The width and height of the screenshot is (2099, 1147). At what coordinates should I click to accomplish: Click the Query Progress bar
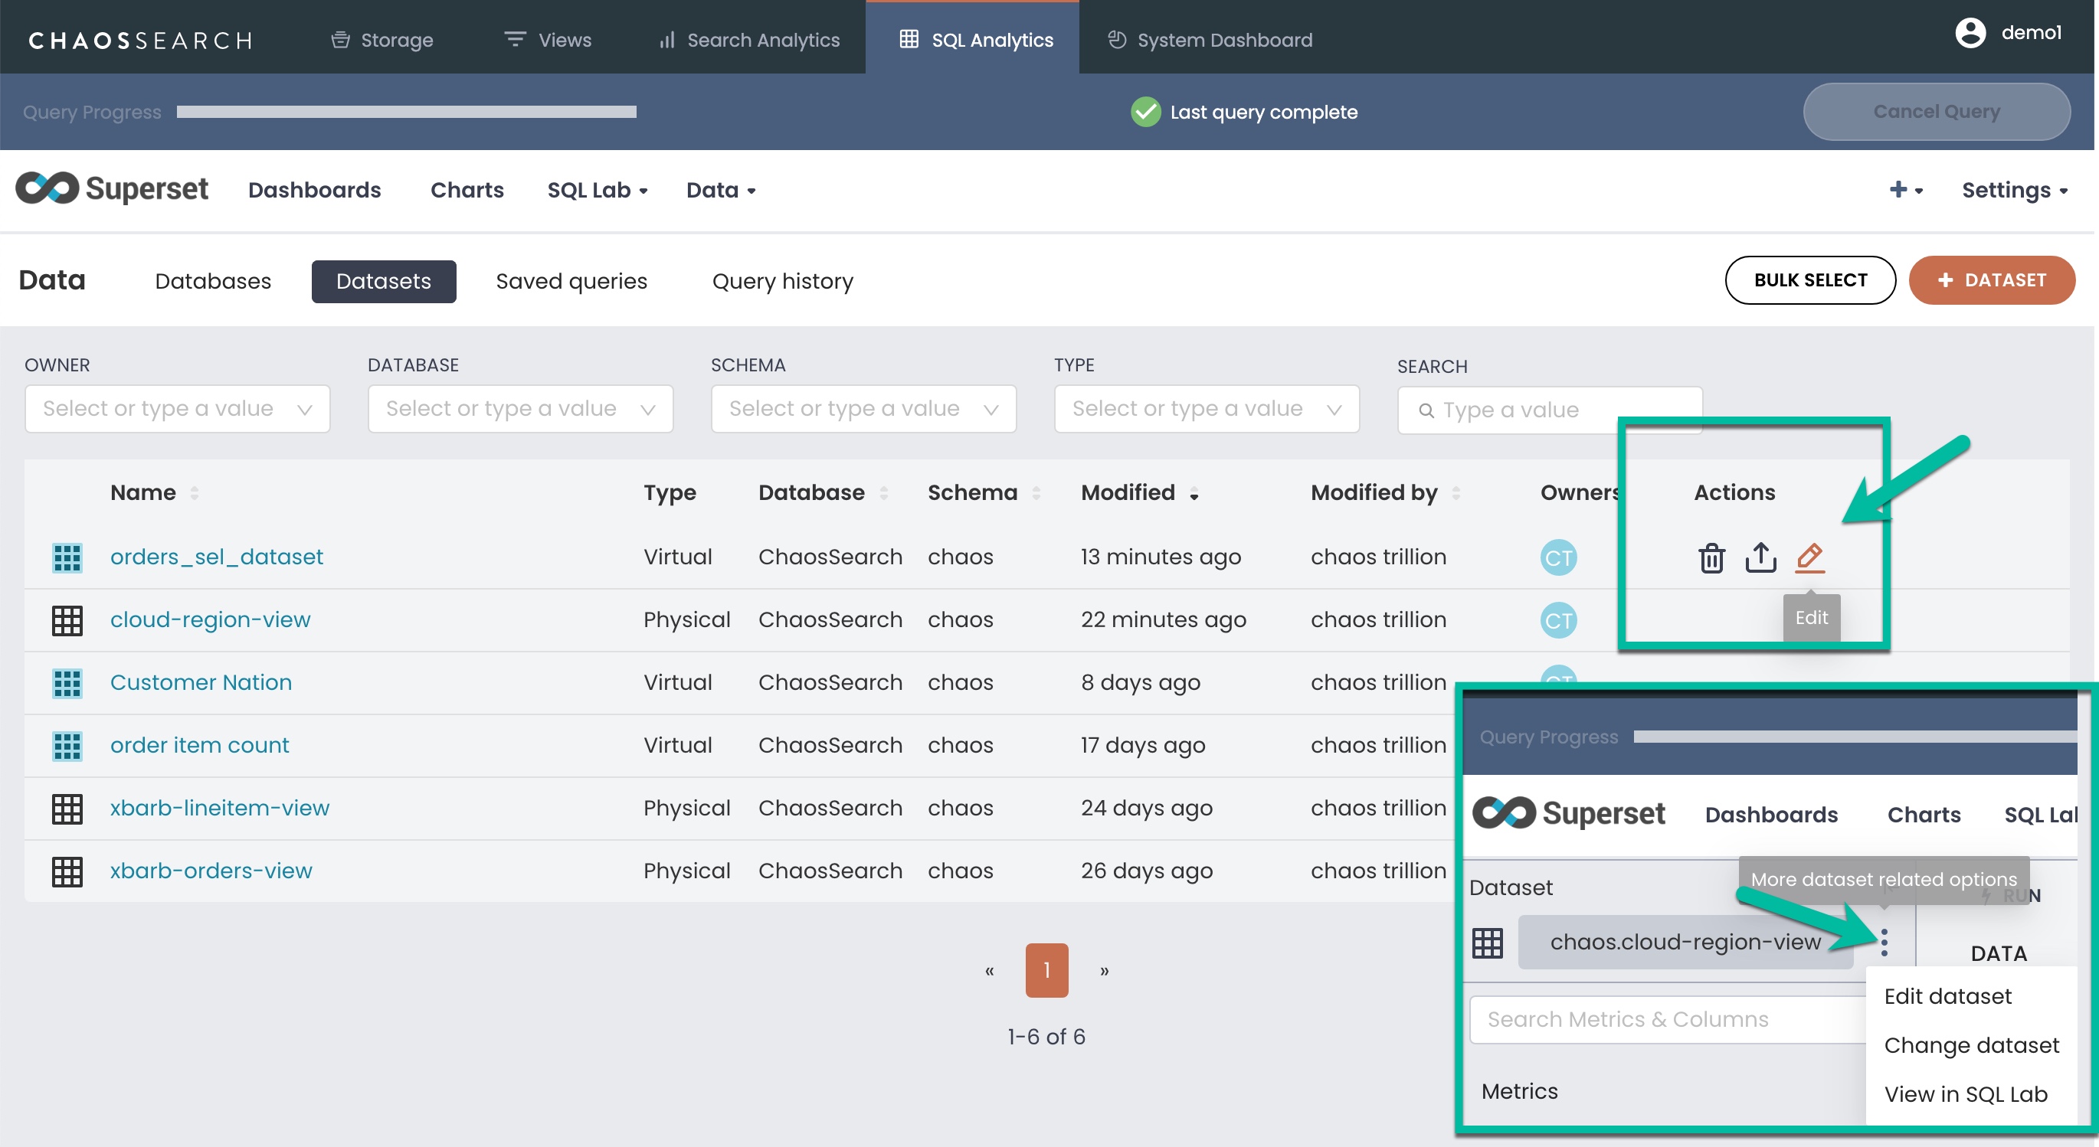(x=406, y=112)
